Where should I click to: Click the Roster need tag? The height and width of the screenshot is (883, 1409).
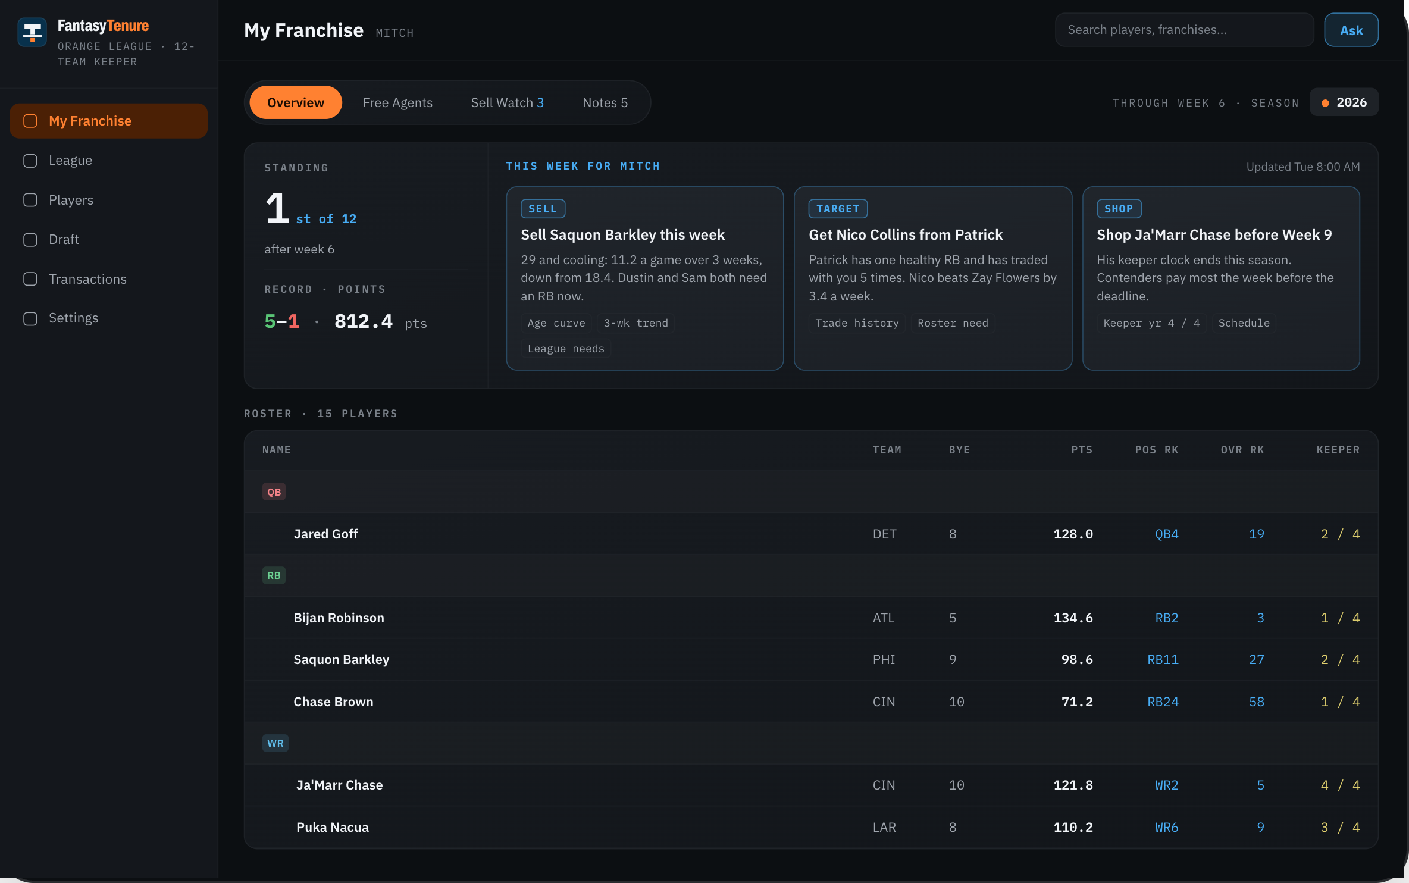click(953, 323)
